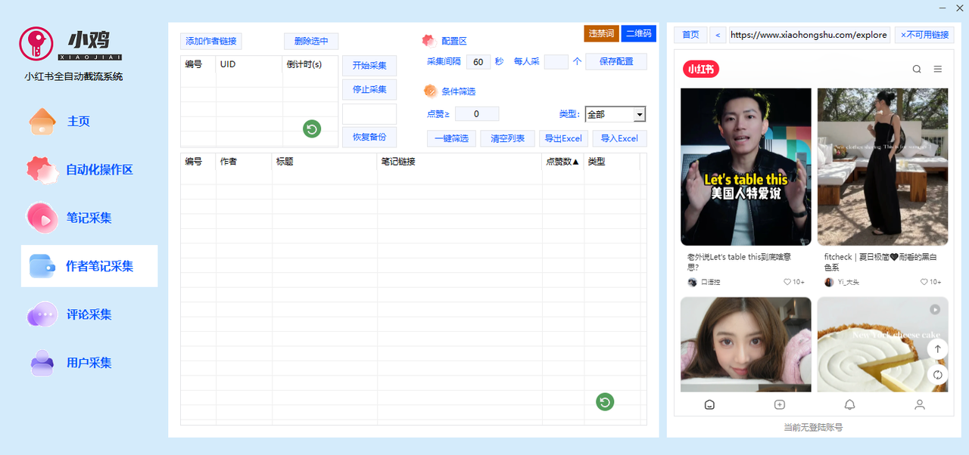Screen dimensions: 969x455
Task: Sort by the 点赞数 column header
Action: pos(562,162)
